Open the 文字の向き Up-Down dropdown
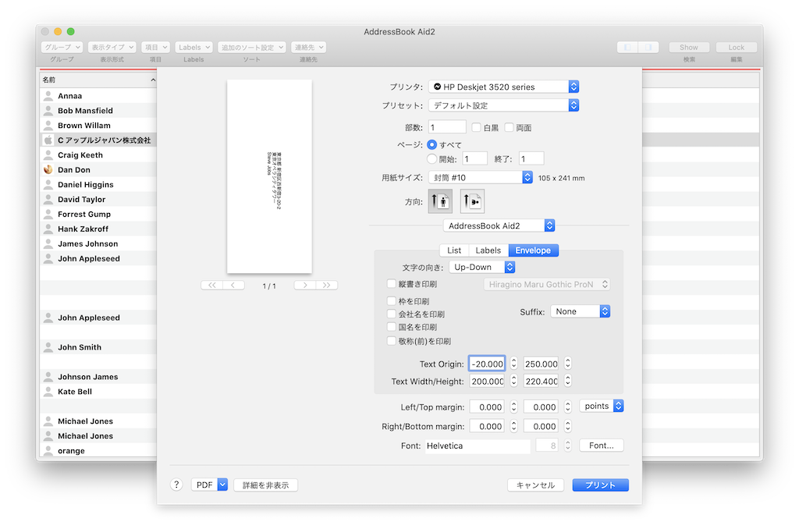Screen dimensions: 799x522 click(482, 267)
